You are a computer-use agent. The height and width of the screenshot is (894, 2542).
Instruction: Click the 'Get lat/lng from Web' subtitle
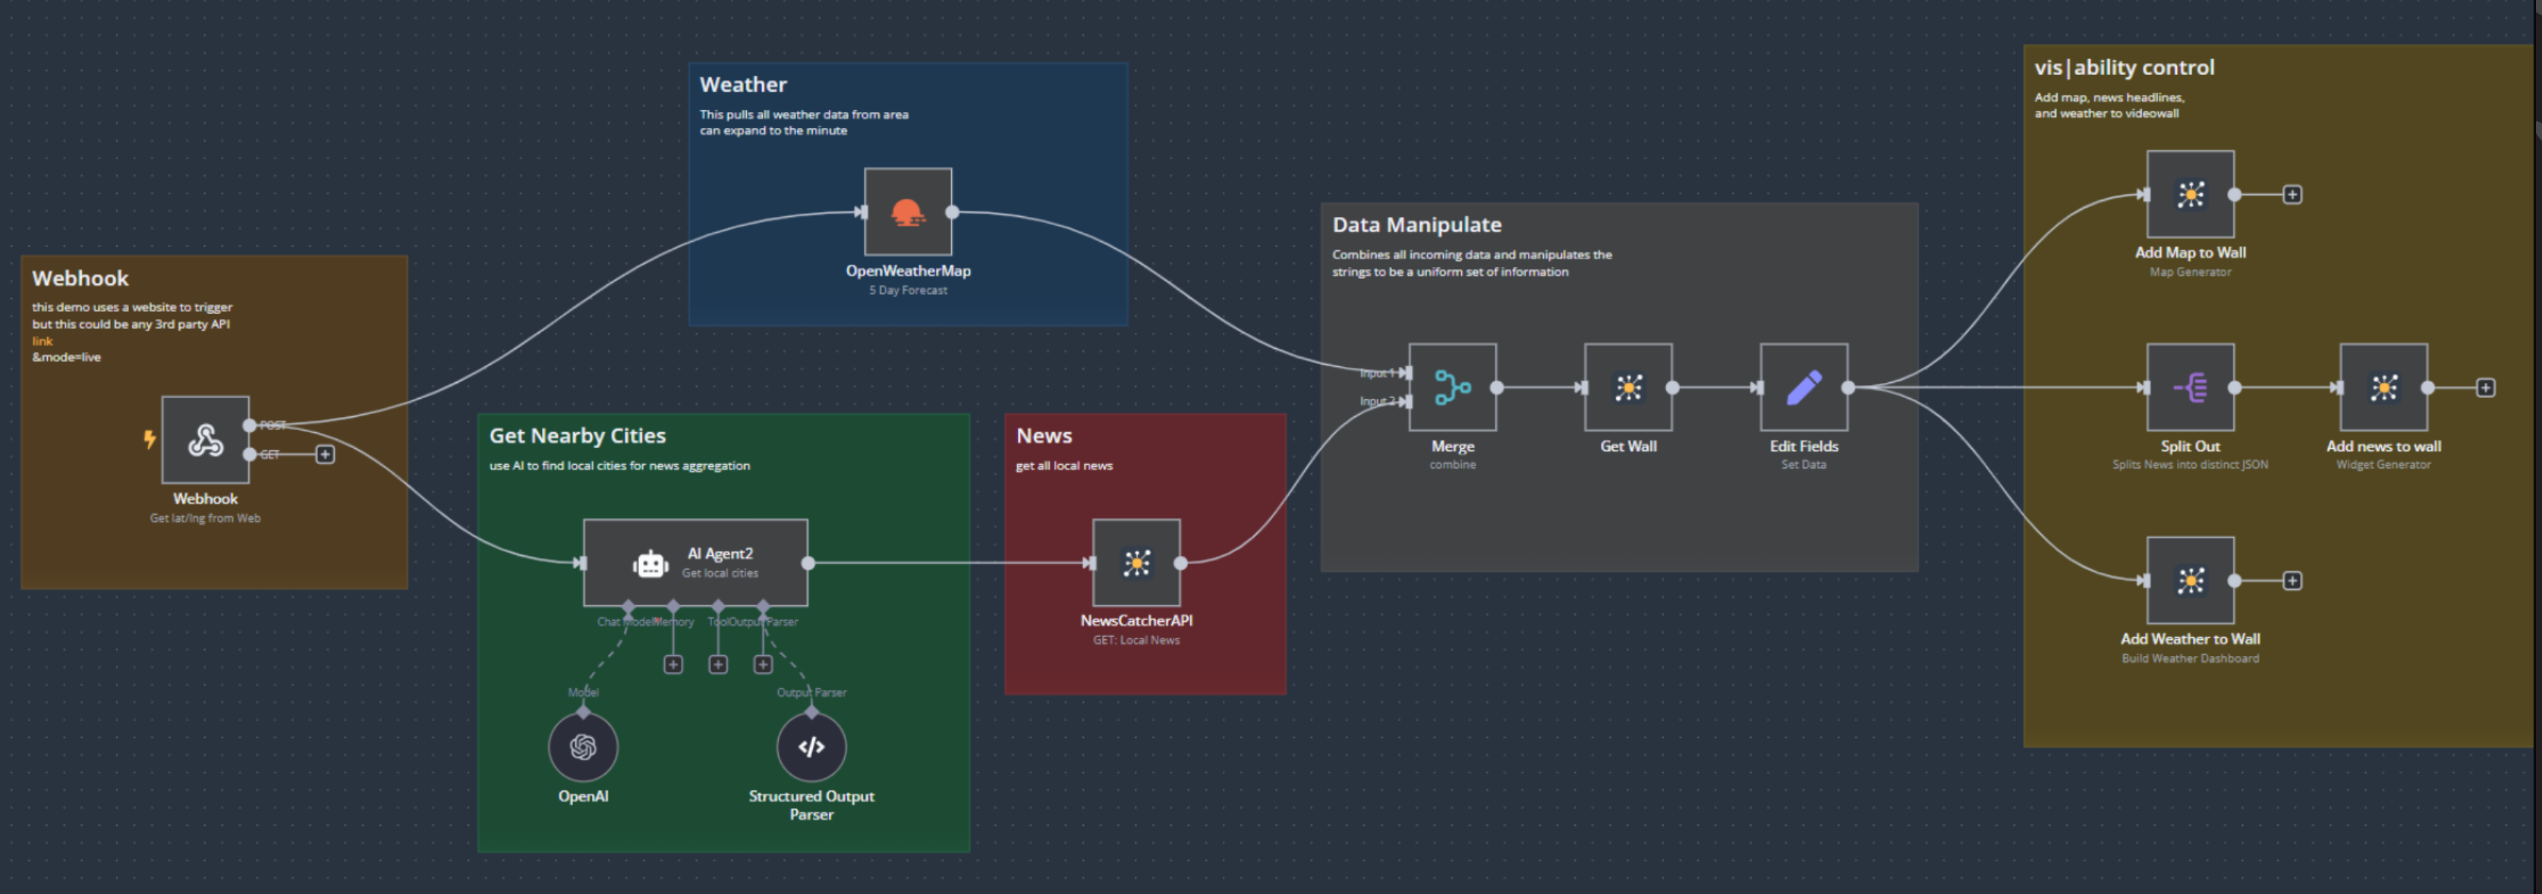coord(205,517)
